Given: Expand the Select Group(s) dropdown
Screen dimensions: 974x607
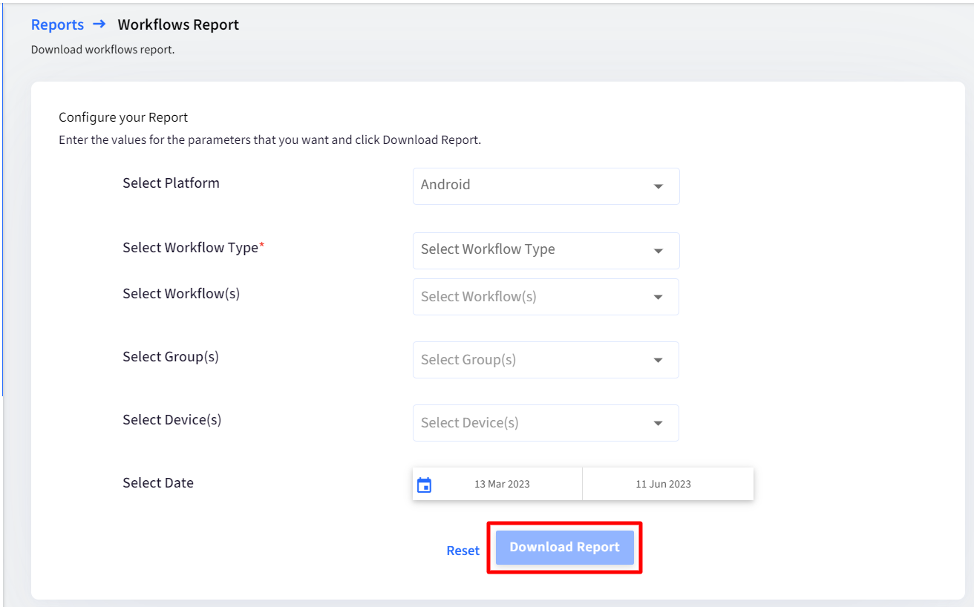Looking at the screenshot, I should tap(546, 360).
